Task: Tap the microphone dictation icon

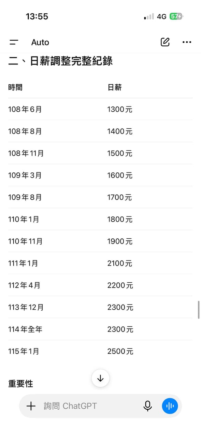Action: click(147, 406)
